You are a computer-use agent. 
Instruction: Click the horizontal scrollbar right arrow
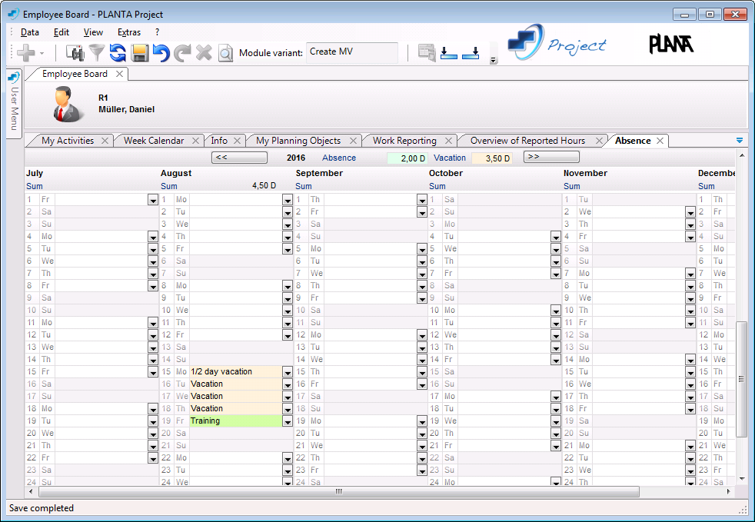coord(729,492)
